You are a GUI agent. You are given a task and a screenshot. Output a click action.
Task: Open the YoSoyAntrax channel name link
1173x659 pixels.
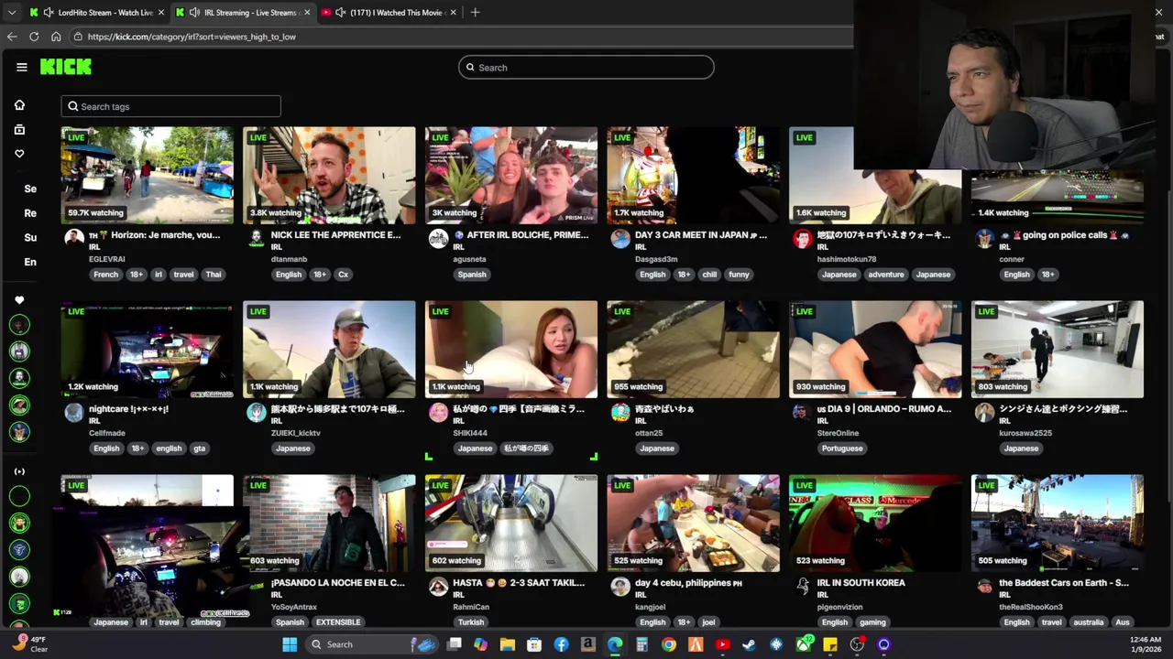[x=293, y=607]
